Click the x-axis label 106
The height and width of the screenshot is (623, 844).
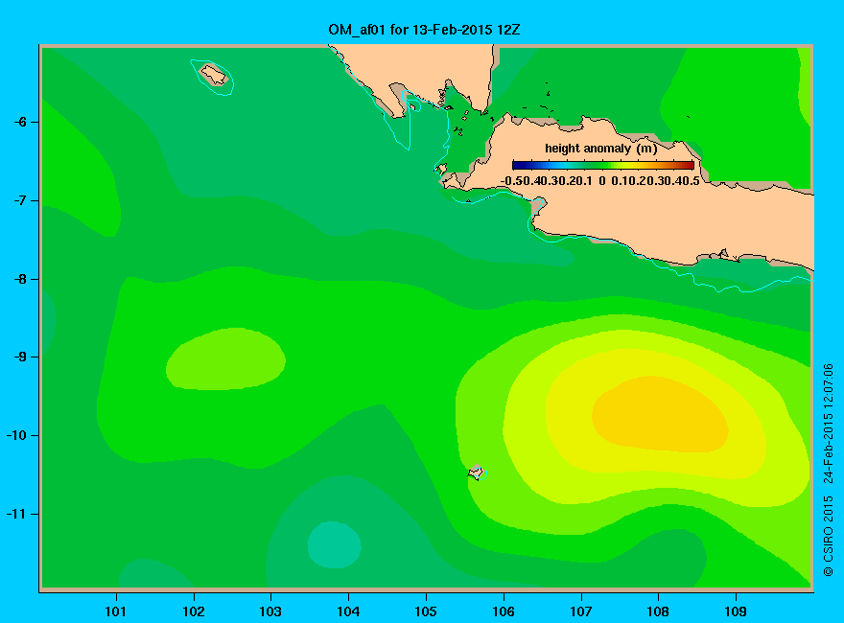504,611
